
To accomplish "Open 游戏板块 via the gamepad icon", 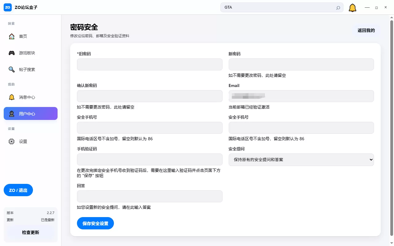I will (x=12, y=53).
